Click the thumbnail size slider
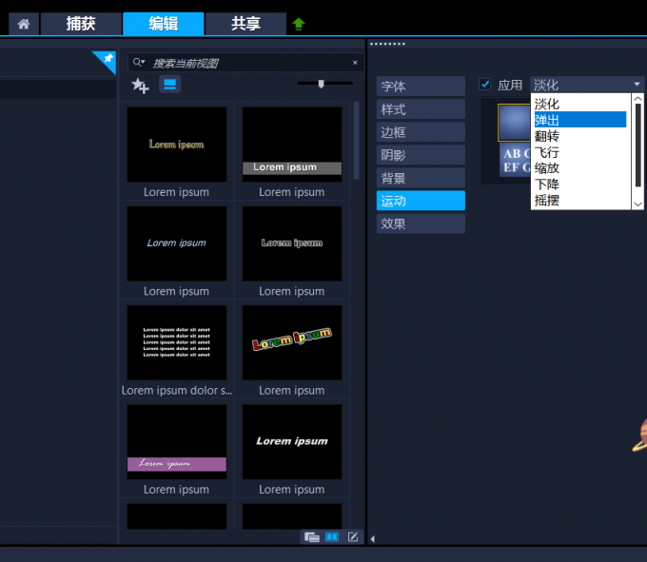This screenshot has width=647, height=562. point(322,84)
